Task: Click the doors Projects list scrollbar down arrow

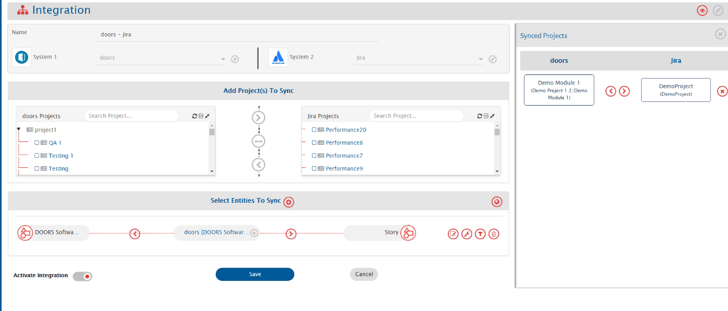Action: (x=212, y=172)
